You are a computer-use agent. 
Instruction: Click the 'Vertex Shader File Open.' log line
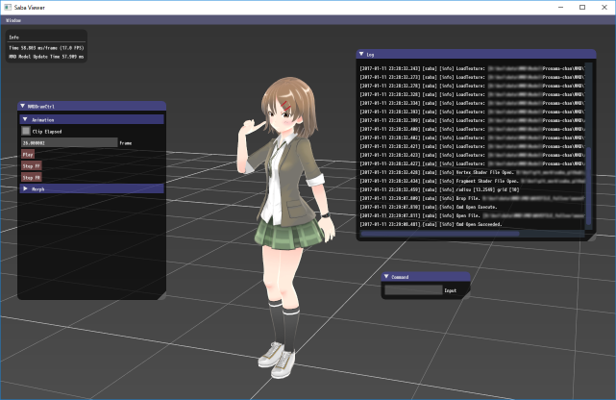(x=472, y=172)
